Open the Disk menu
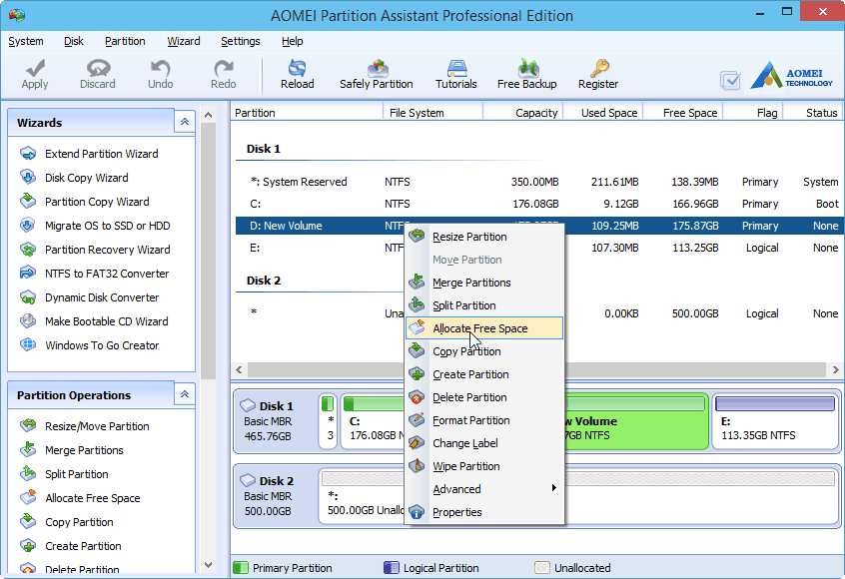The height and width of the screenshot is (579, 845). pyautogui.click(x=73, y=42)
